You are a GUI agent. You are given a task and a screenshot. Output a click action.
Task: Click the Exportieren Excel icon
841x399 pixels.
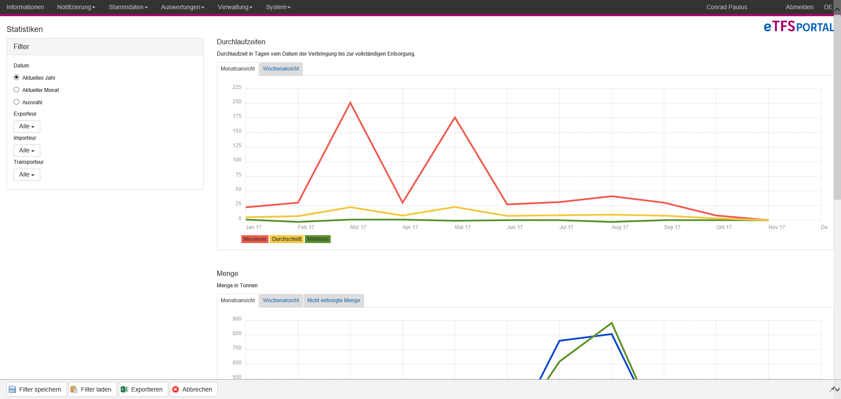pyautogui.click(x=124, y=389)
